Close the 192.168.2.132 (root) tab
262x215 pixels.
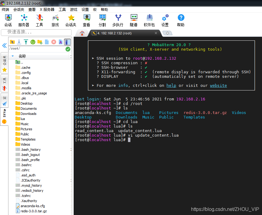click(x=156, y=33)
